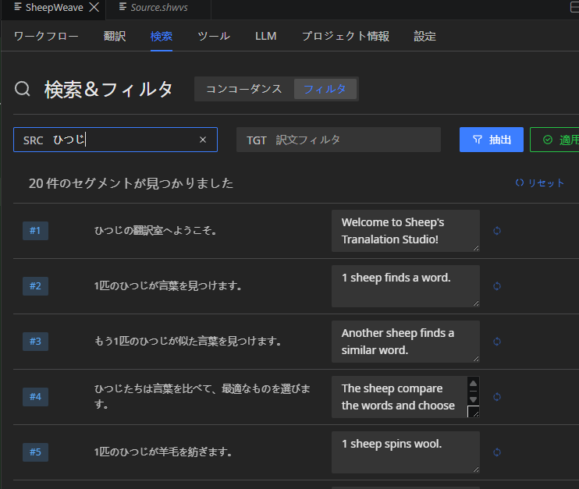Click the panel layout icon at top right
The image size is (579, 489).
574,7
